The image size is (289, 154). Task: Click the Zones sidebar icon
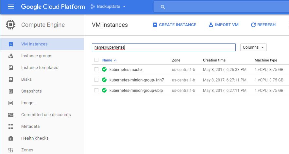11,150
